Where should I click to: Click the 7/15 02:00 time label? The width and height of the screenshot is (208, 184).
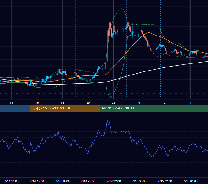pyautogui.click(x=165, y=181)
